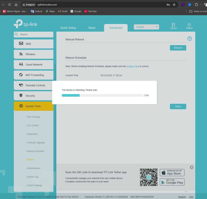Image resolution: width=207 pixels, height=199 pixels.
Task: Click the Reboot icon in top header
Action: [x=189, y=25]
